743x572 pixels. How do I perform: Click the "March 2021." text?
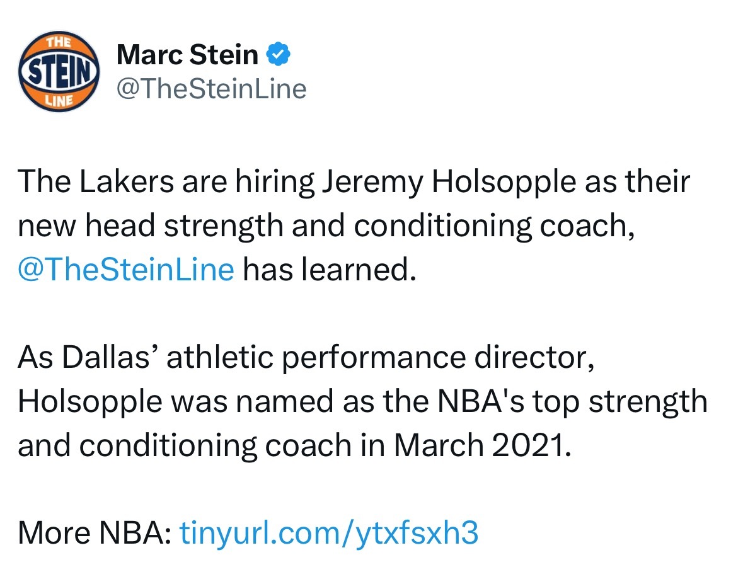pos(483,445)
